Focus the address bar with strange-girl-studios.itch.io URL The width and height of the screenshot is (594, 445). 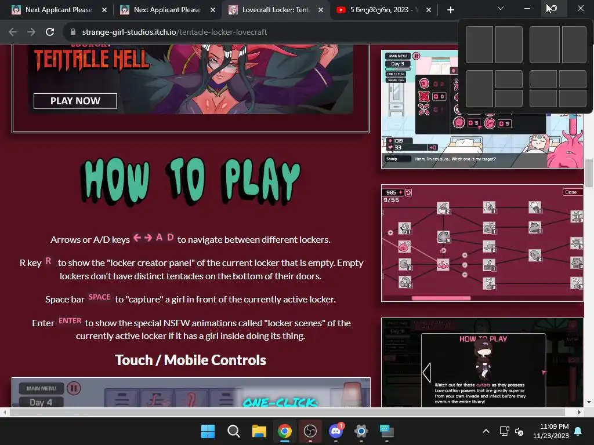pyautogui.click(x=174, y=32)
